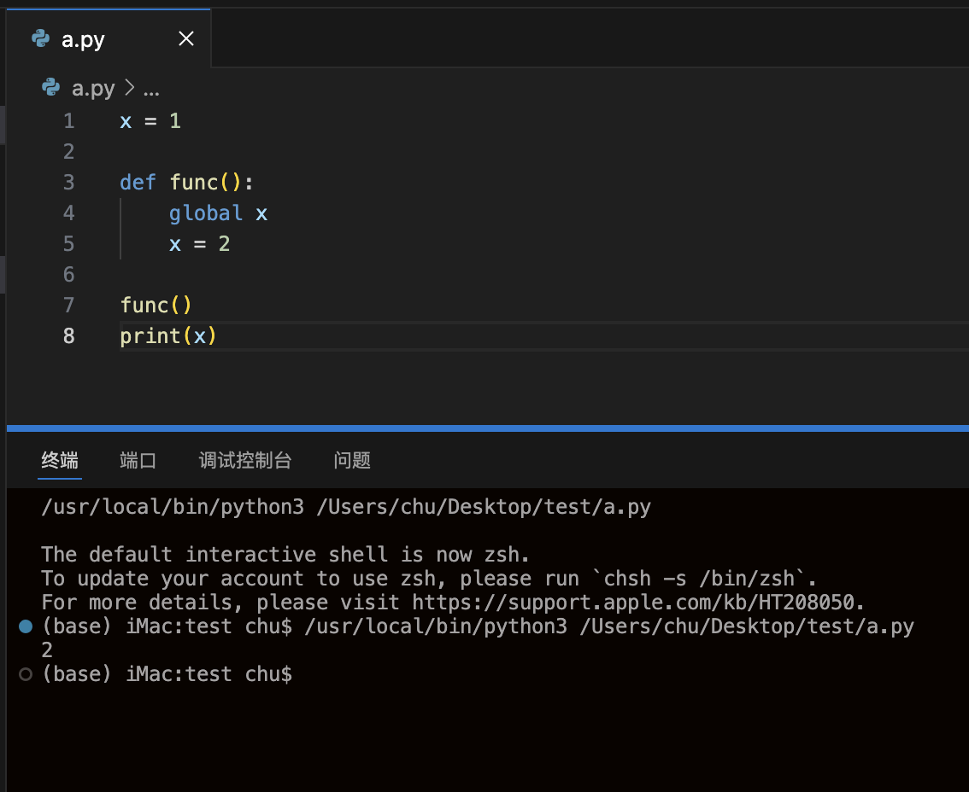The image size is (969, 792).
Task: Close the a.py editor tab
Action: pos(186,39)
